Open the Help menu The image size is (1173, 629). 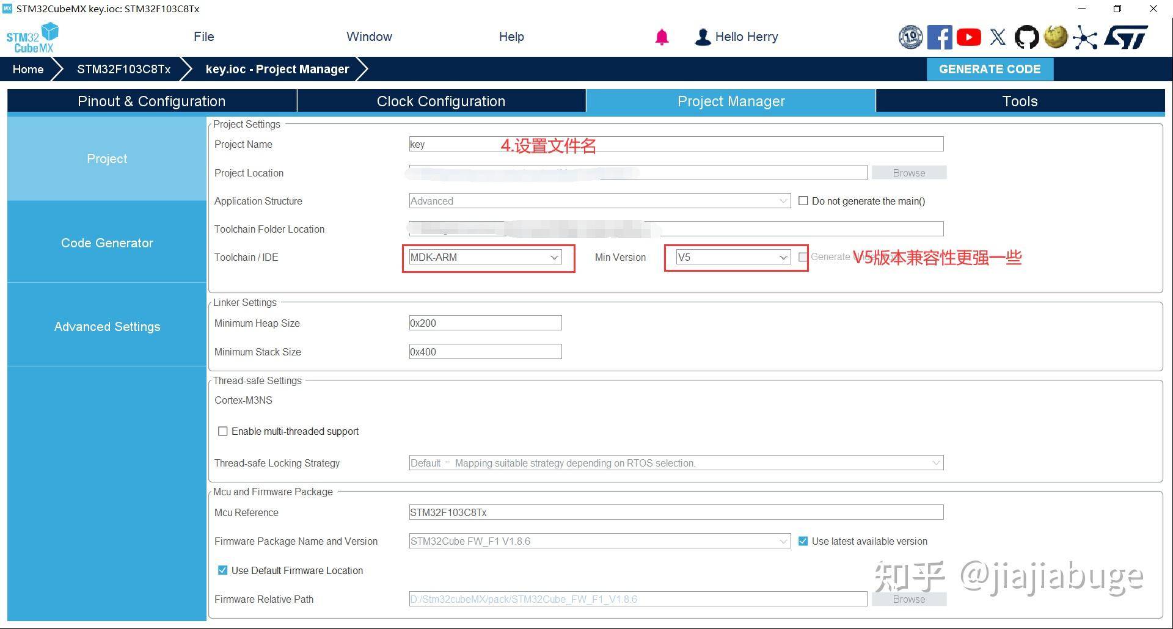511,37
